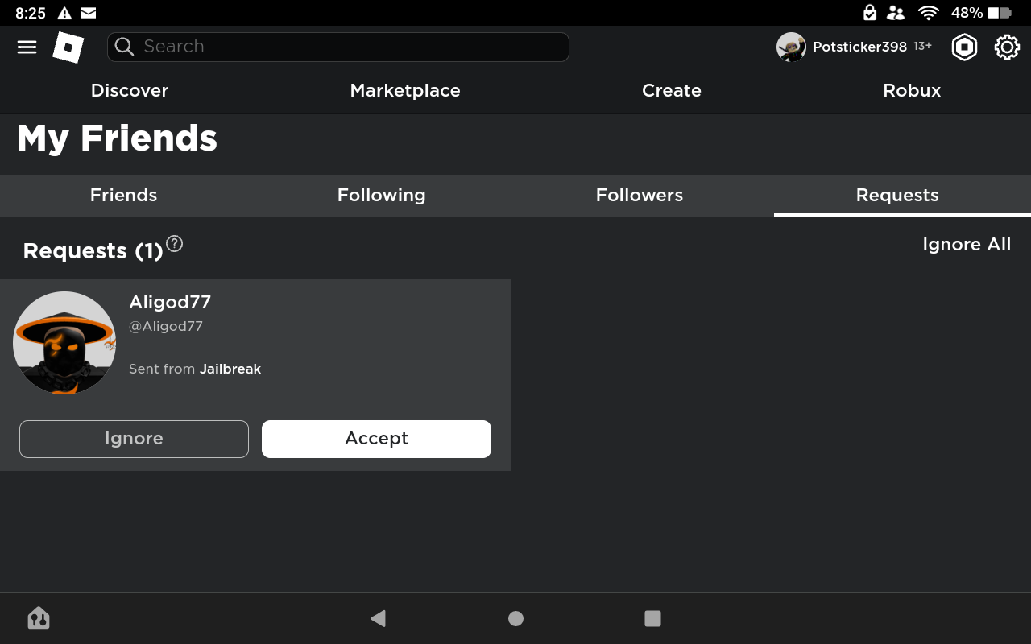Switch to the Followers tab
The width and height of the screenshot is (1031, 644).
pyautogui.click(x=640, y=196)
